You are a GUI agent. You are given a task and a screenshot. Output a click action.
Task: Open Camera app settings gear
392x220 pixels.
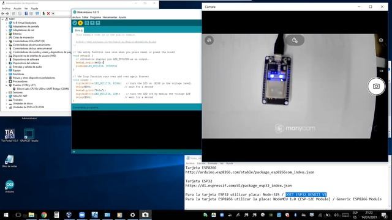[381, 40]
